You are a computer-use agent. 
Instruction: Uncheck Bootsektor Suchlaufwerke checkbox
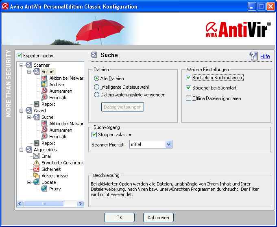coord(188,78)
